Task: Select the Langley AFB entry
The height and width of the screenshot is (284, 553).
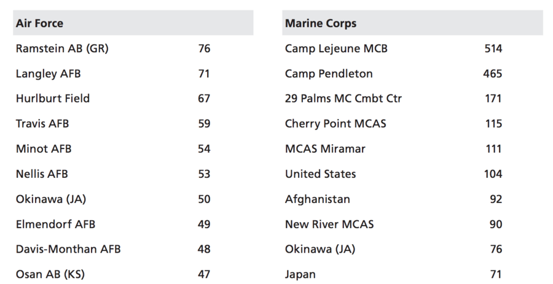Action: pyautogui.click(x=49, y=74)
